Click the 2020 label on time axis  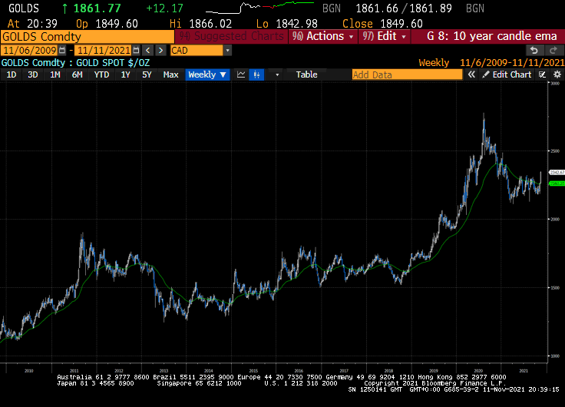(x=478, y=371)
